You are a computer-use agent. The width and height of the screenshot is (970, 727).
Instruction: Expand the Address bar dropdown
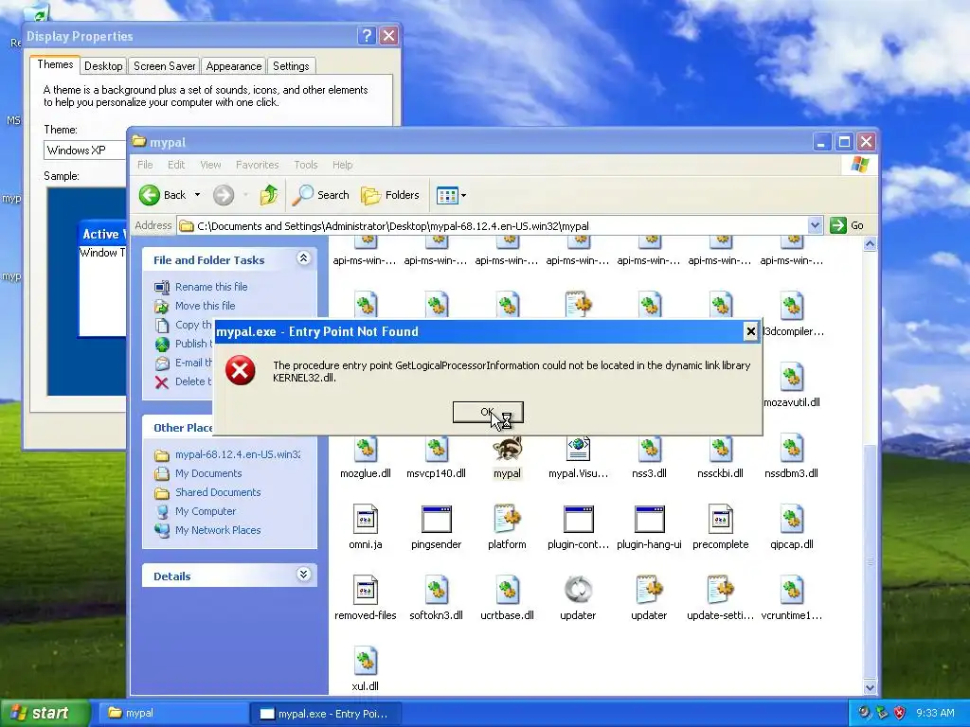(x=816, y=225)
